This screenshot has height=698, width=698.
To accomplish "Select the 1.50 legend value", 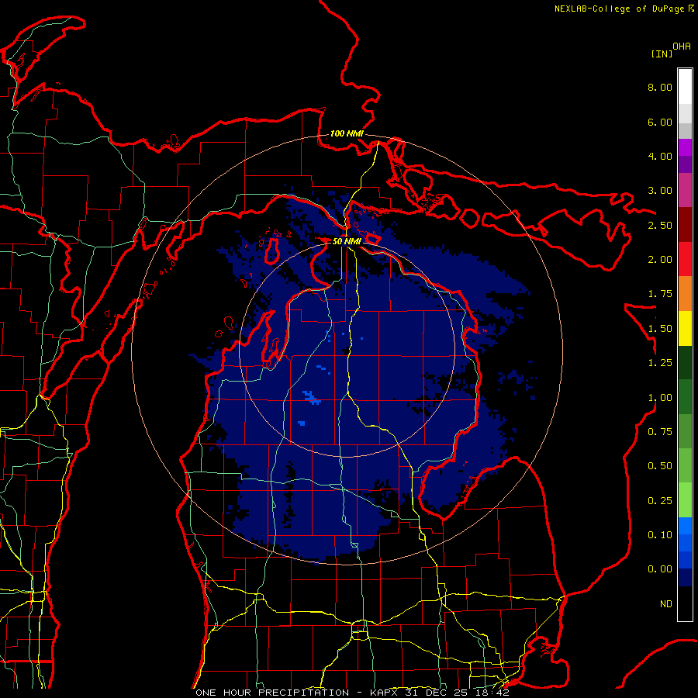I will (x=660, y=329).
